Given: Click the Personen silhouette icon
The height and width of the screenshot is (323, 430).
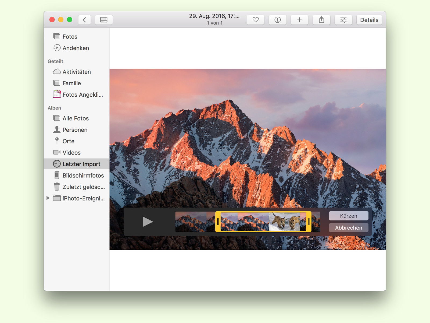Looking at the screenshot, I should (x=57, y=129).
